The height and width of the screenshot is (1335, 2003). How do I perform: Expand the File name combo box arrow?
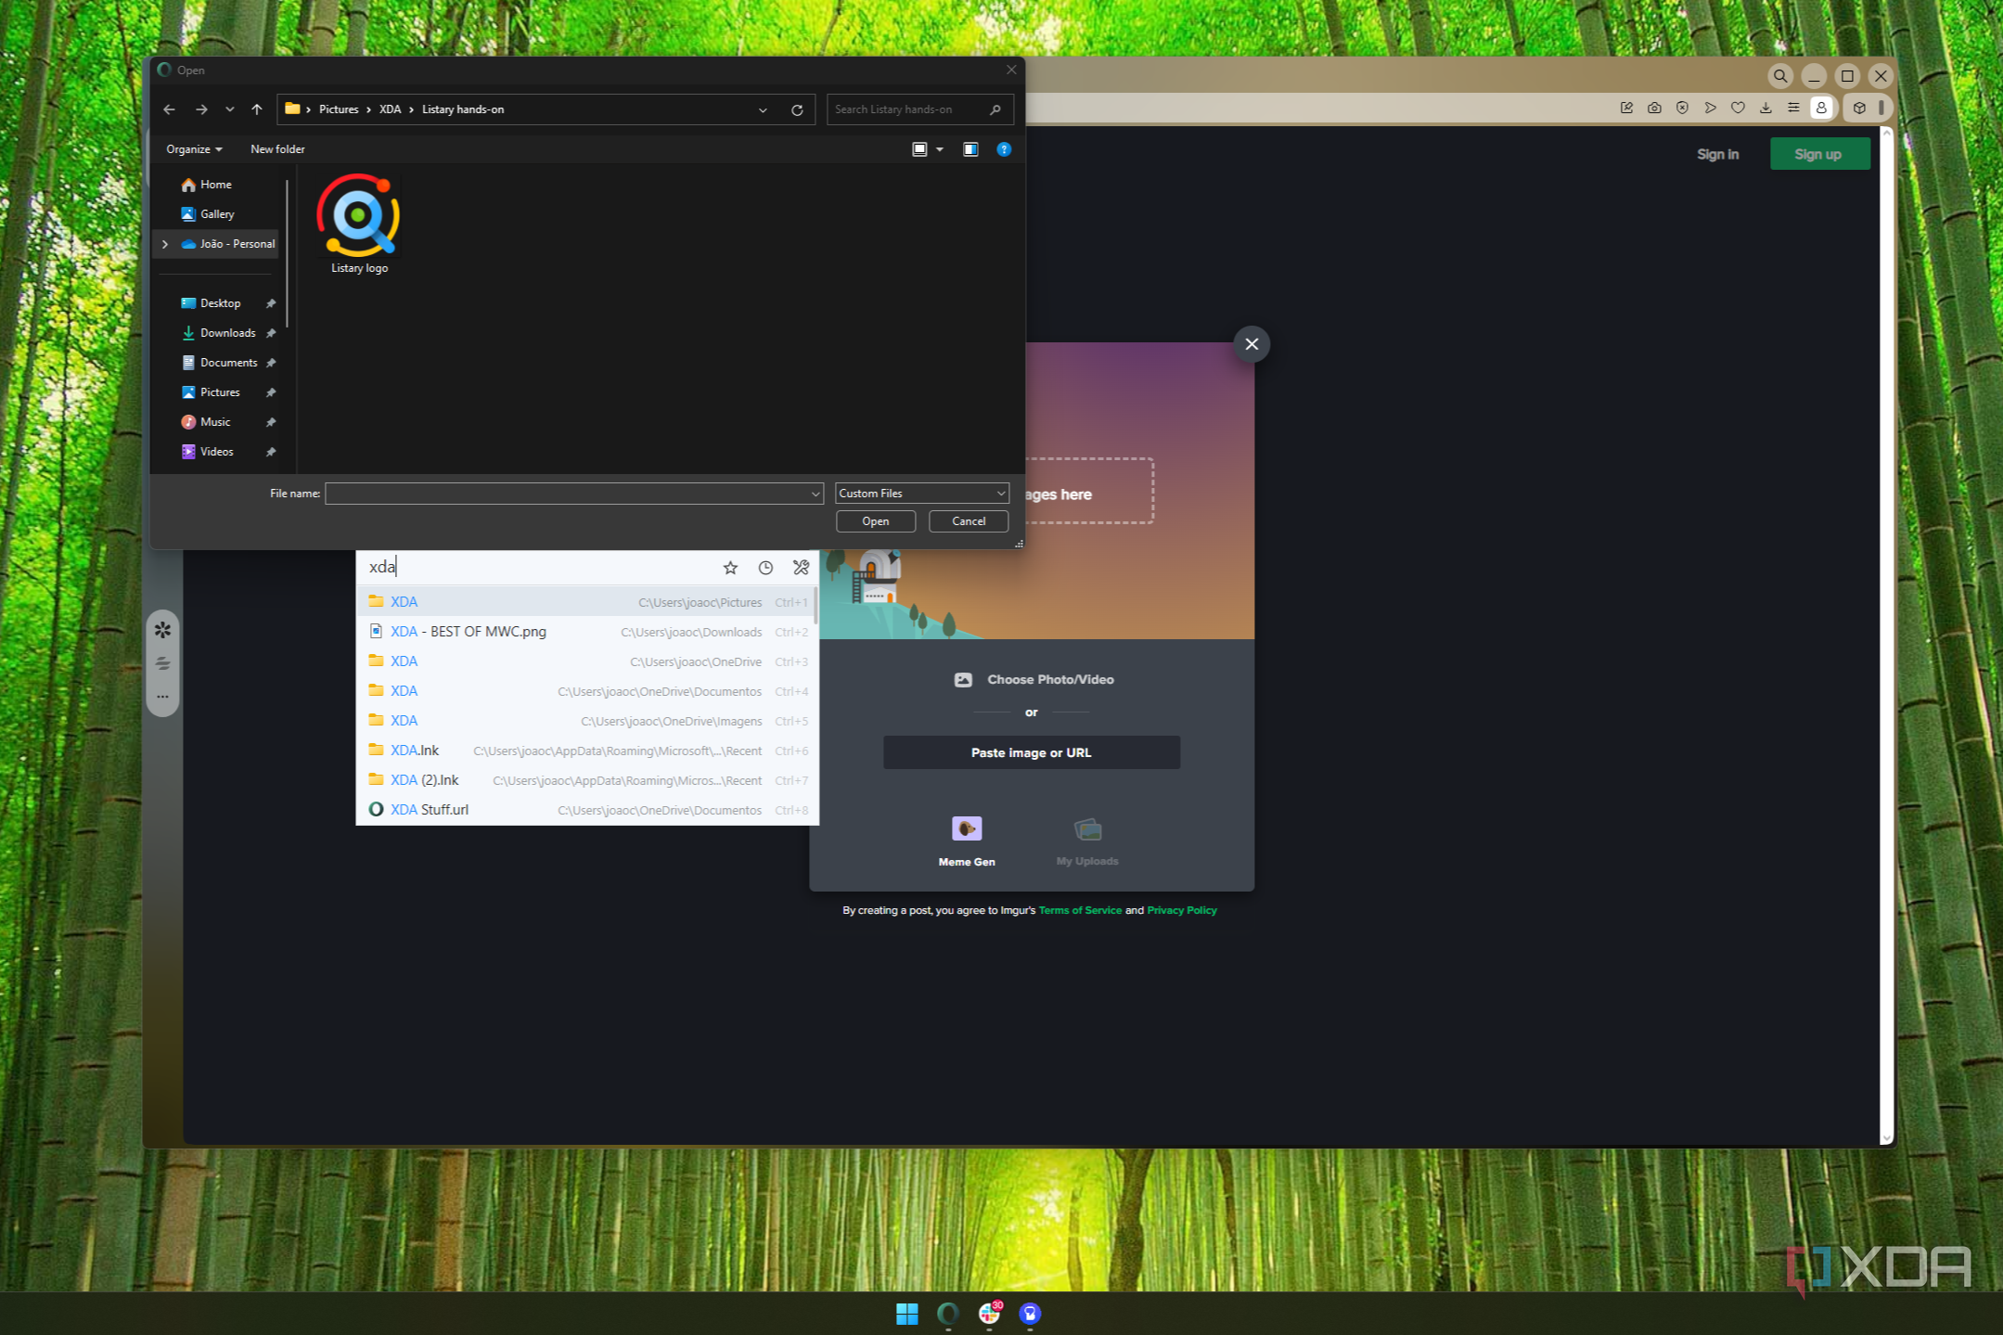815,494
